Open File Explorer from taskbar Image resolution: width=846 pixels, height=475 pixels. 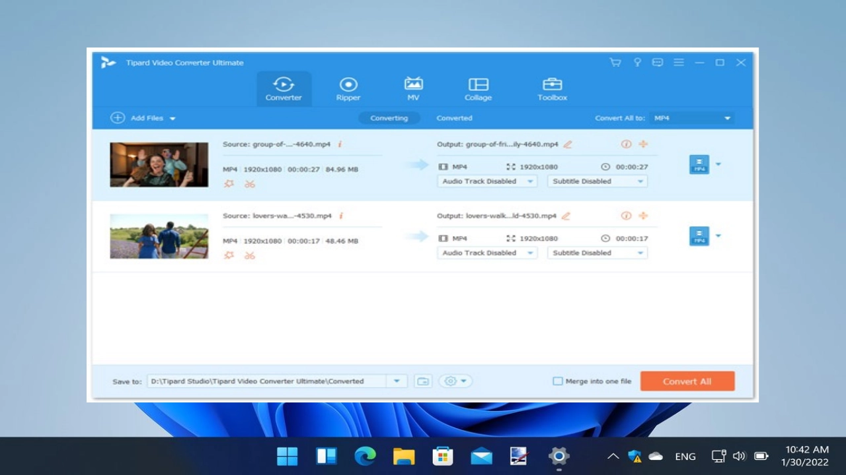404,456
